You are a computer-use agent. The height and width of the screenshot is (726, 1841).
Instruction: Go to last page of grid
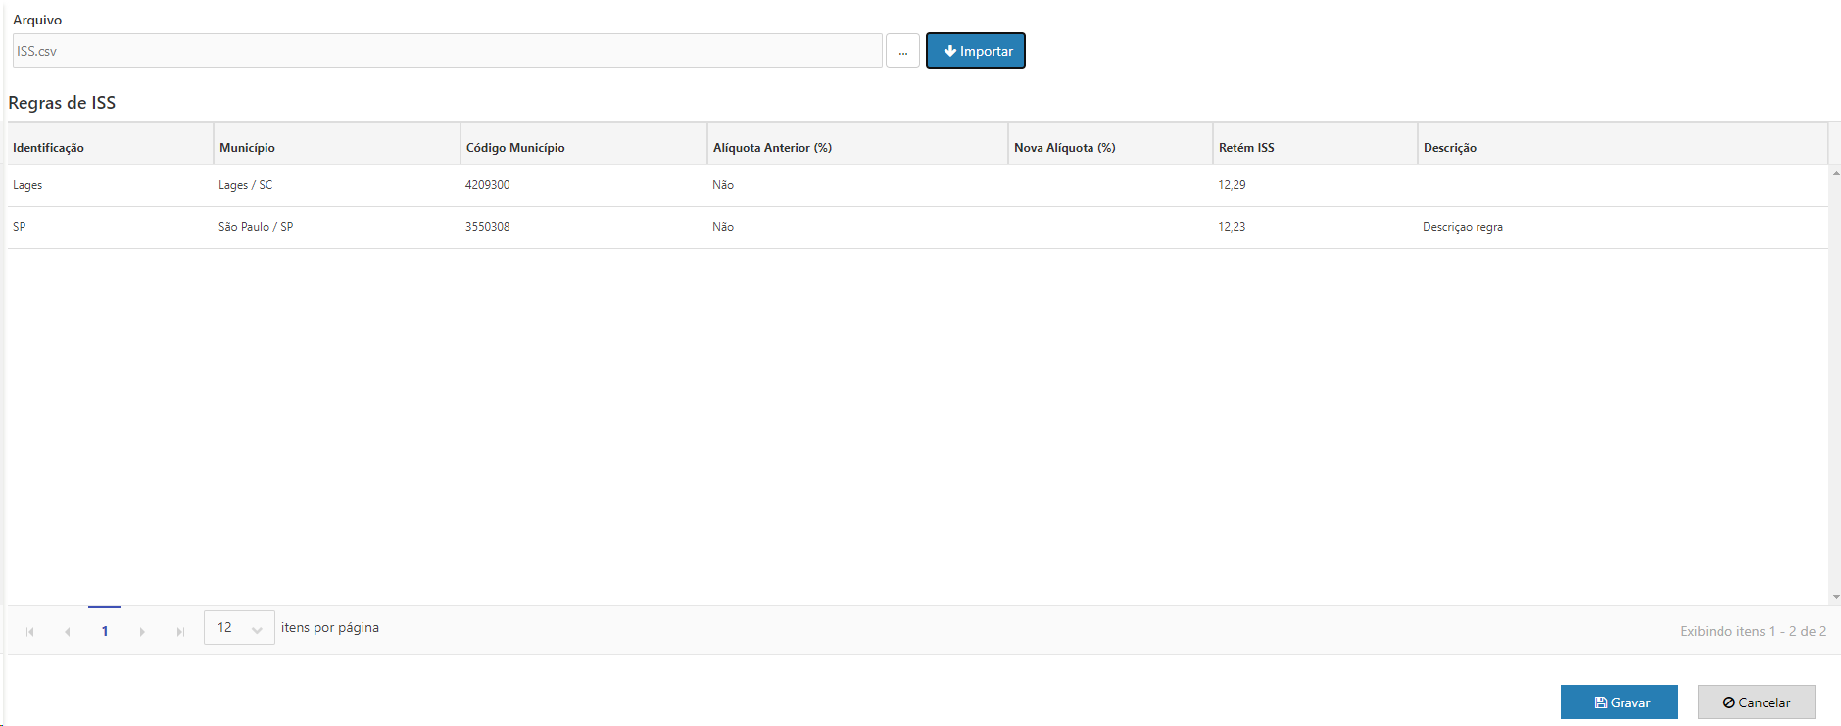point(179,632)
